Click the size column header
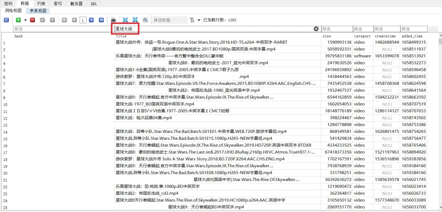Image resolution: width=442 pixels, height=212 pixels. 327,36
